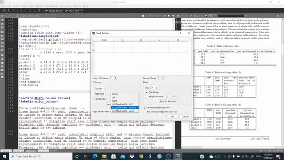Click help question mark in Quick Tabular
The image size is (284, 160).
[180, 33]
